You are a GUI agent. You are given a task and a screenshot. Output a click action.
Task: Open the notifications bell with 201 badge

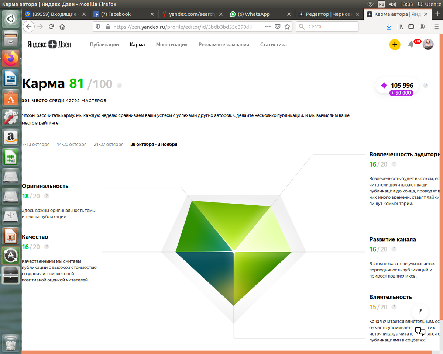point(411,45)
